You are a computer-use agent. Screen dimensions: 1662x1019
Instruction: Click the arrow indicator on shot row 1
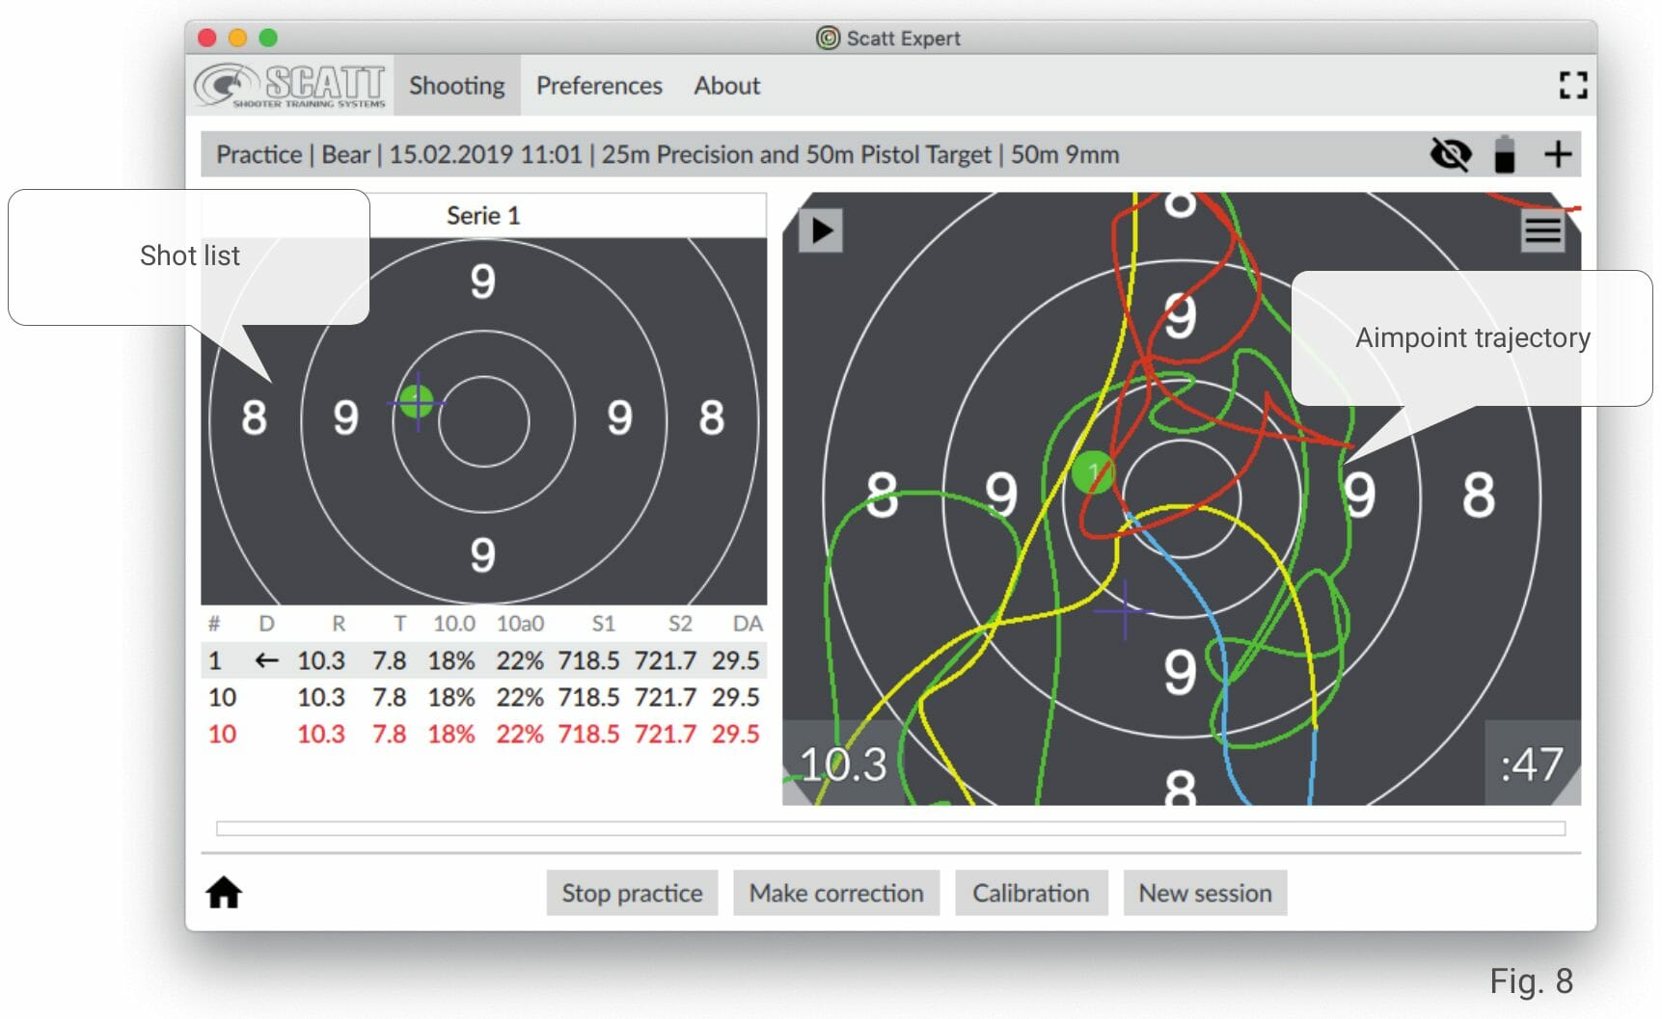(x=265, y=660)
